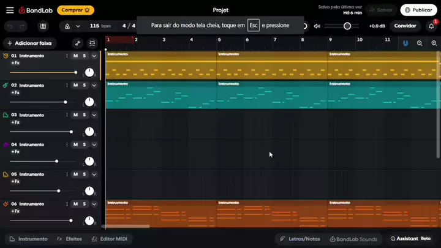The width and height of the screenshot is (441, 248).
Task: Expand track 04 chevron dropdown
Action: [x=94, y=145]
